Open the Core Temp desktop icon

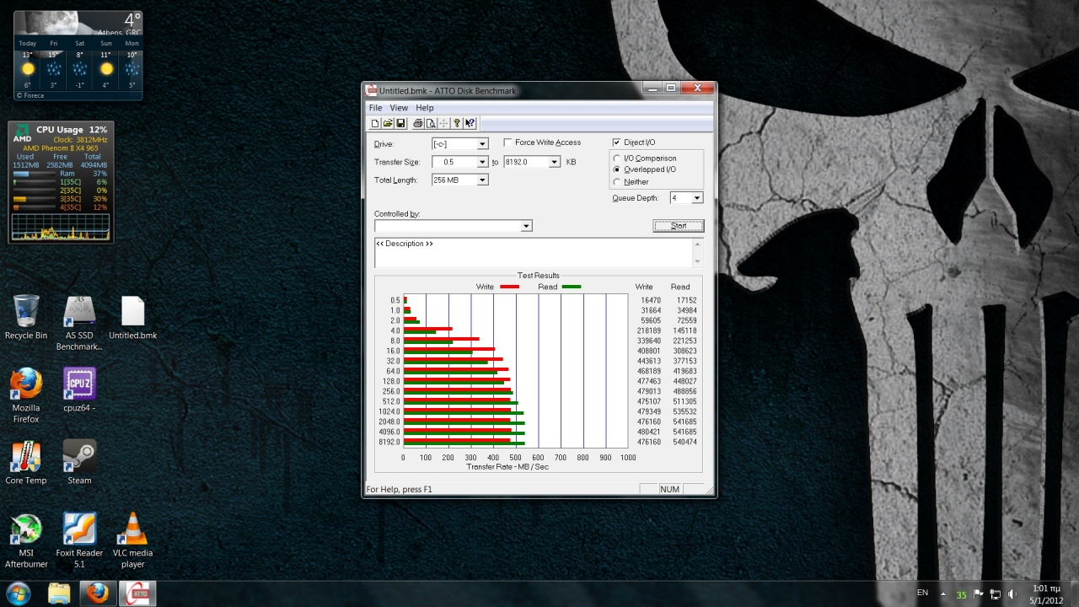pos(26,462)
